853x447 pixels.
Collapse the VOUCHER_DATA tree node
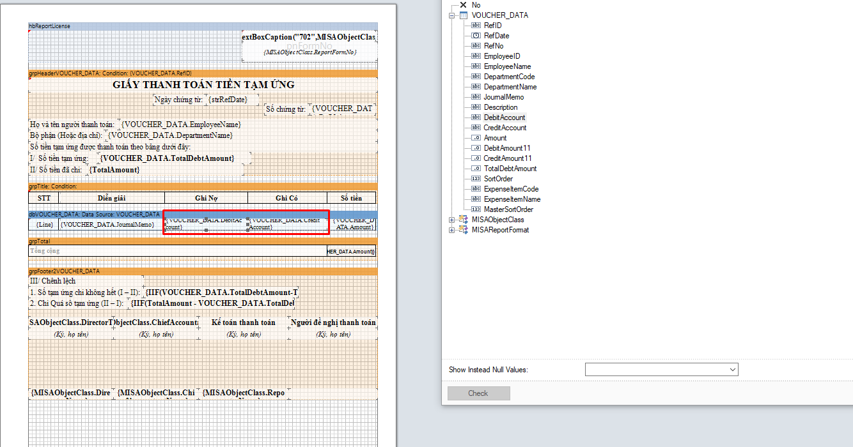tap(452, 15)
